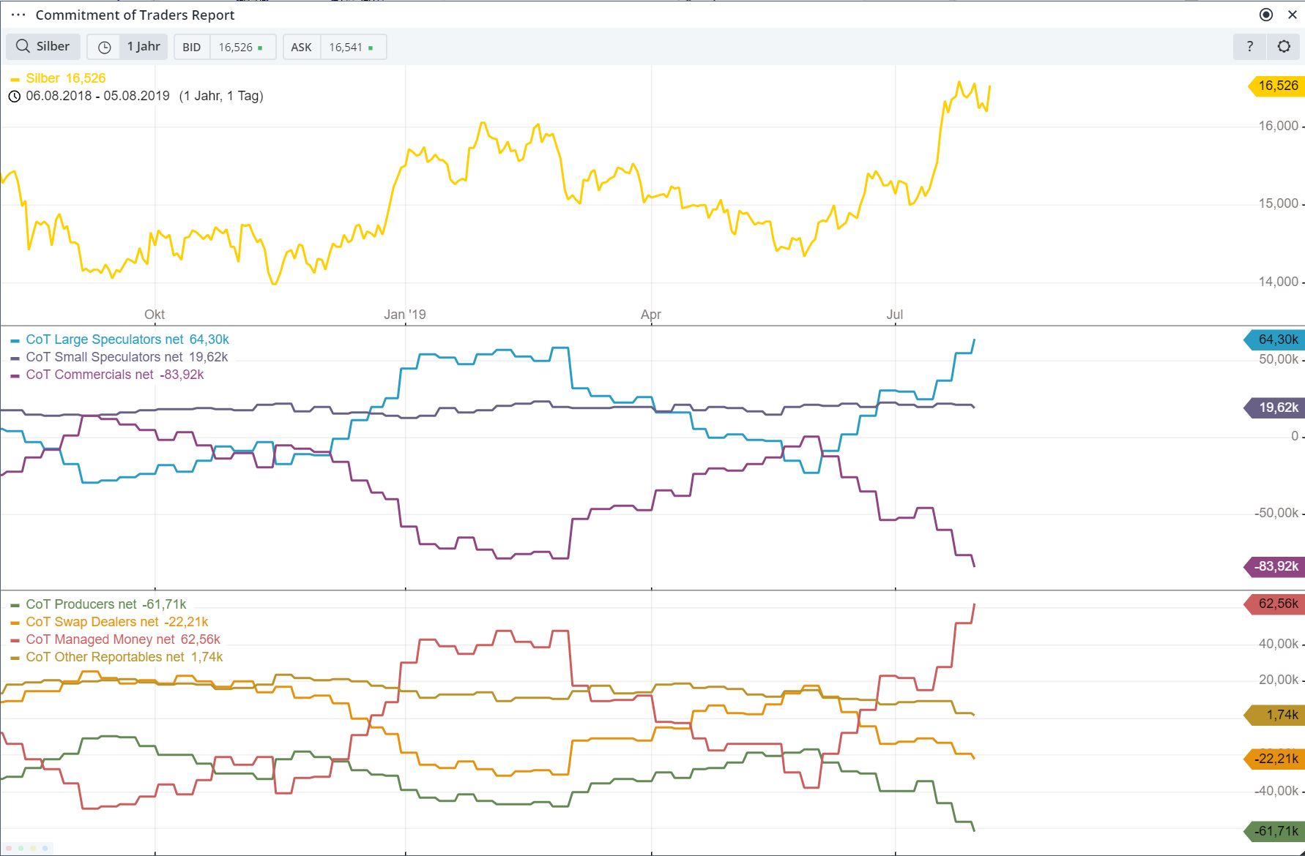Click the clock icon beside the date range
Image resolution: width=1305 pixels, height=856 pixels.
coord(14,96)
